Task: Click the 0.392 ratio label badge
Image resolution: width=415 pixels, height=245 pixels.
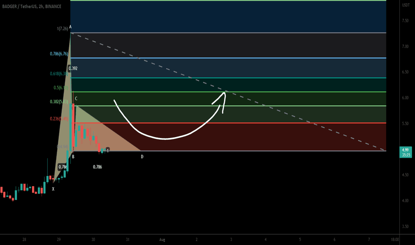Action: pyautogui.click(x=73, y=68)
